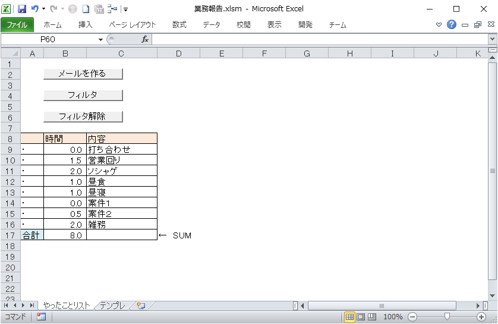Open the undo history dropdown arrow
Image resolution: width=498 pixels, height=324 pixels.
click(43, 9)
